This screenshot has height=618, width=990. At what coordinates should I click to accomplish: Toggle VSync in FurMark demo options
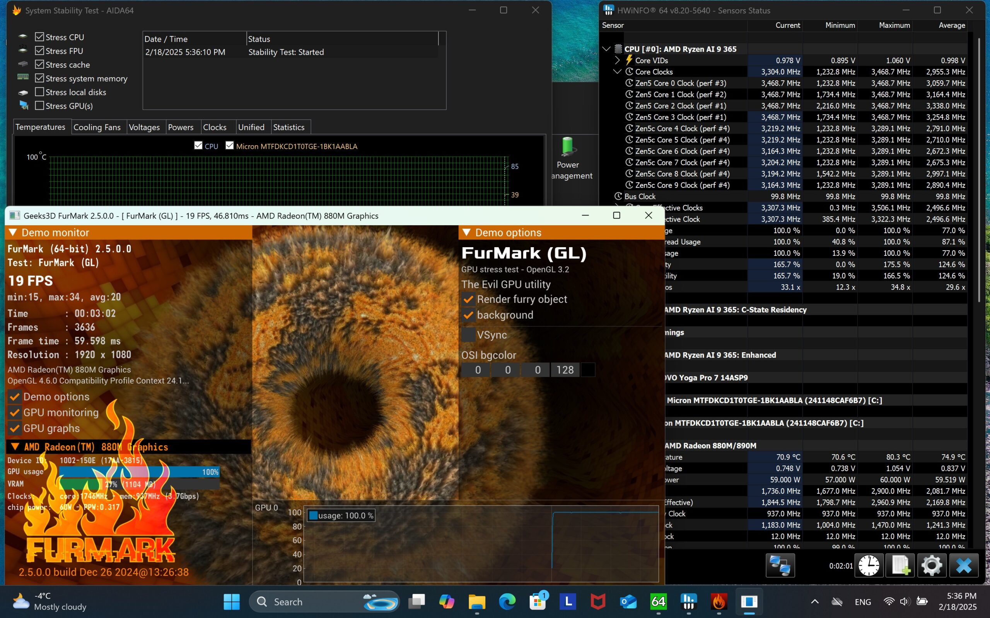pyautogui.click(x=468, y=335)
